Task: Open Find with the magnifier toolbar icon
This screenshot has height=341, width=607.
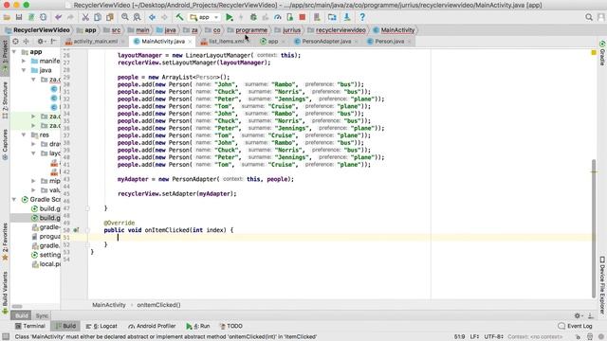Action: click(124, 17)
